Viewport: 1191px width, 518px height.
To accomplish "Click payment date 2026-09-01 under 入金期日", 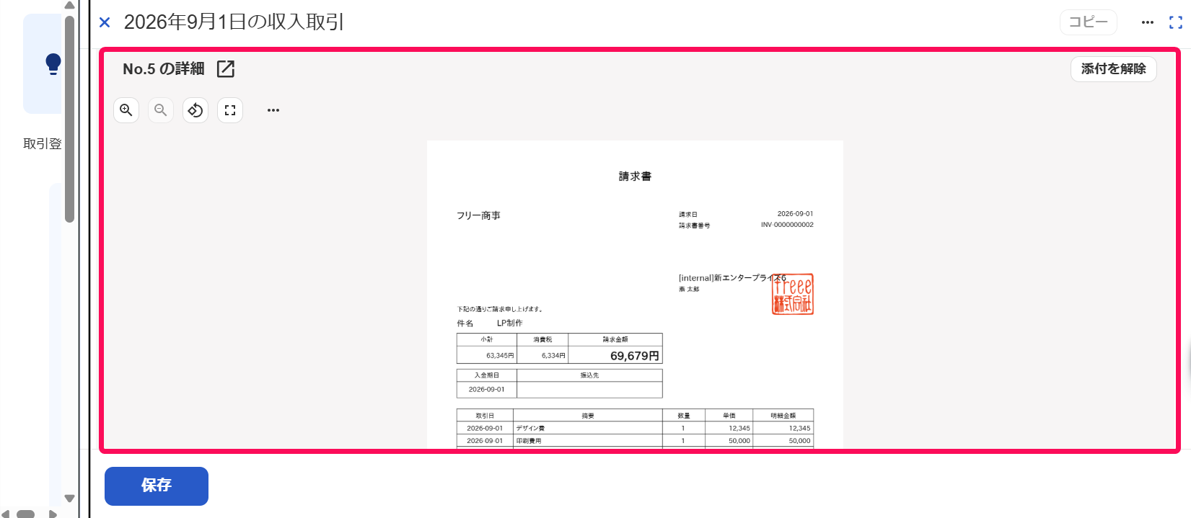I will 487,390.
